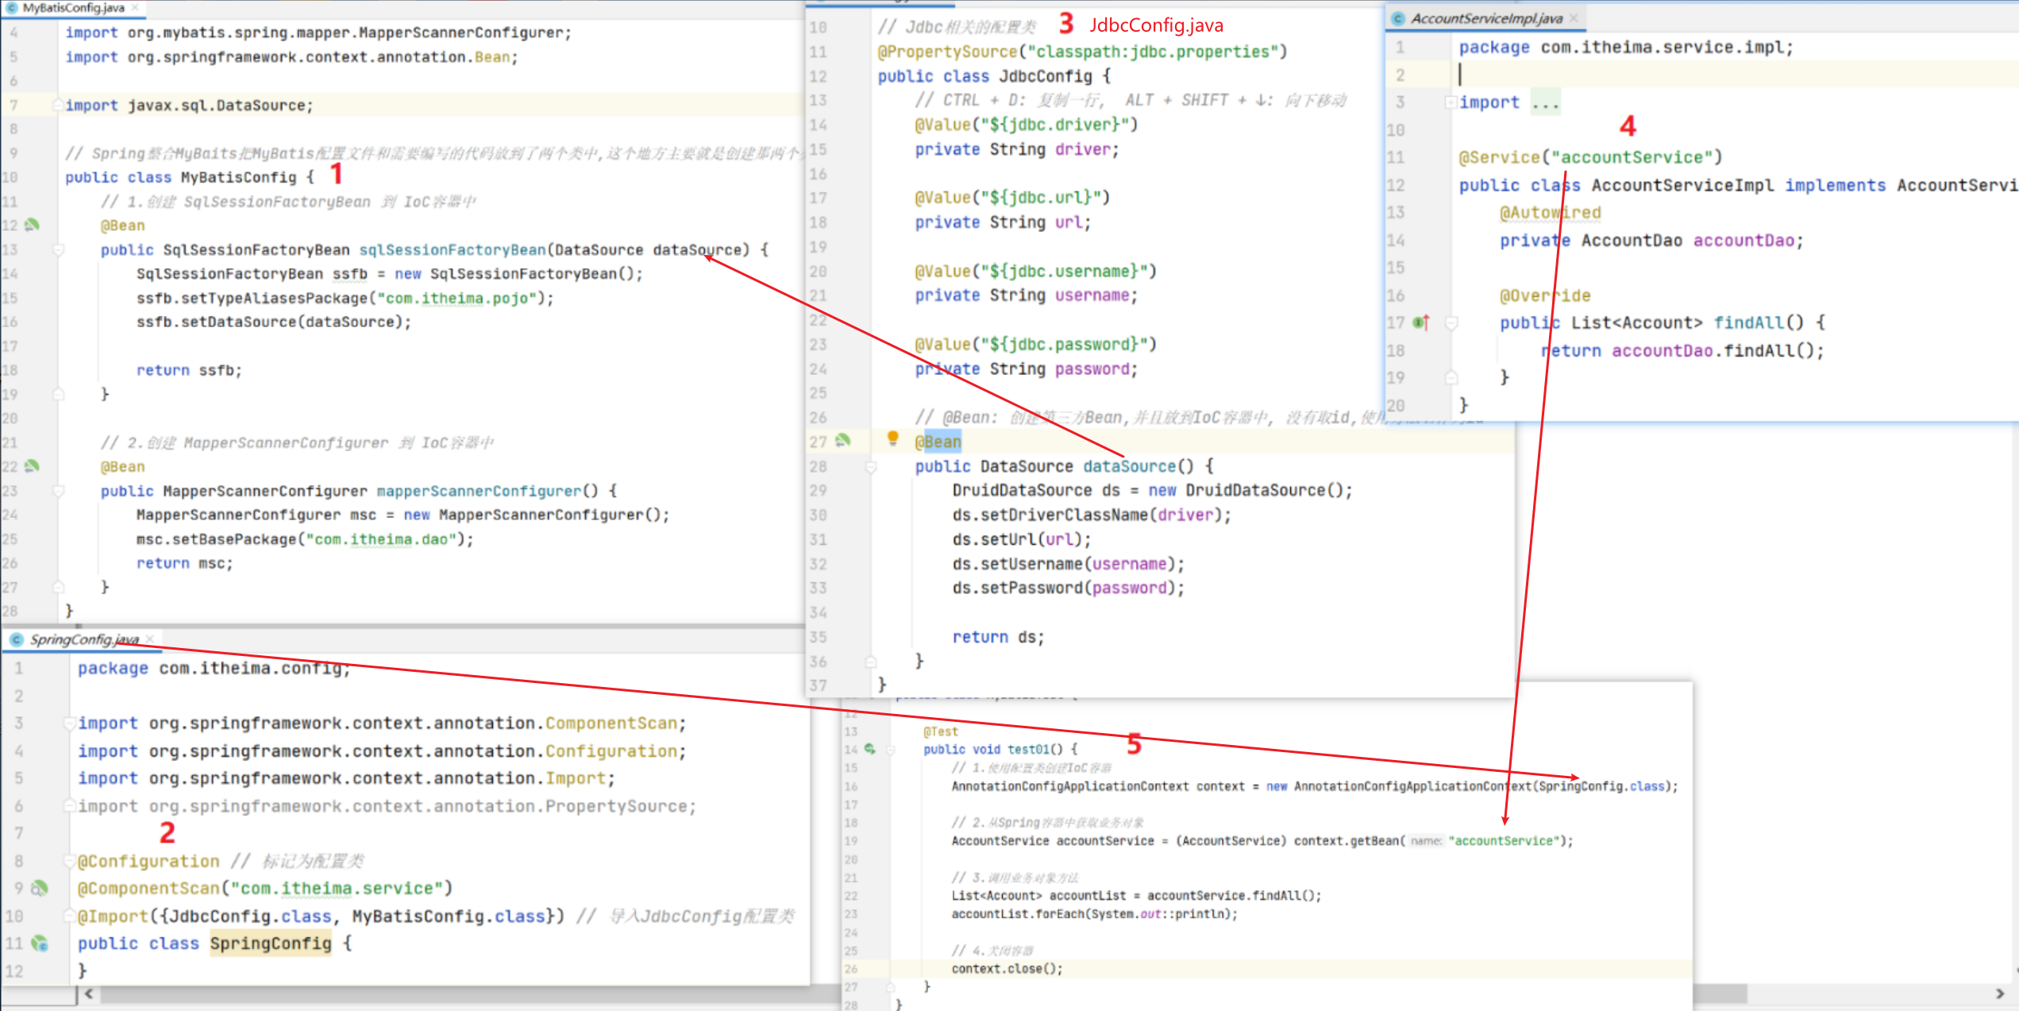
Task: Click the mapperScannerConfigurer method name
Action: click(x=479, y=492)
